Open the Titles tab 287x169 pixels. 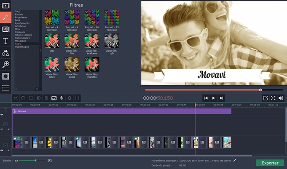click(x=5, y=41)
